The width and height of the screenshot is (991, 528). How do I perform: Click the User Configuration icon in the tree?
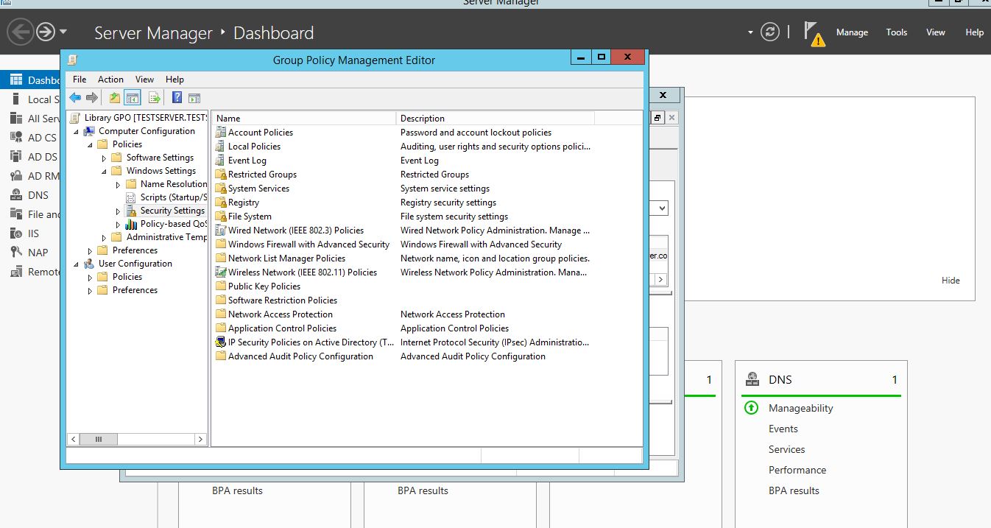point(89,264)
